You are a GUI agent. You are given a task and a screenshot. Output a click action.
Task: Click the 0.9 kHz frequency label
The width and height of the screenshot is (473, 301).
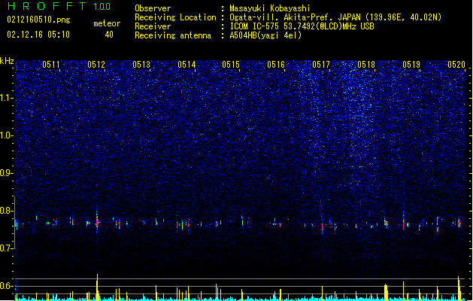click(6, 173)
